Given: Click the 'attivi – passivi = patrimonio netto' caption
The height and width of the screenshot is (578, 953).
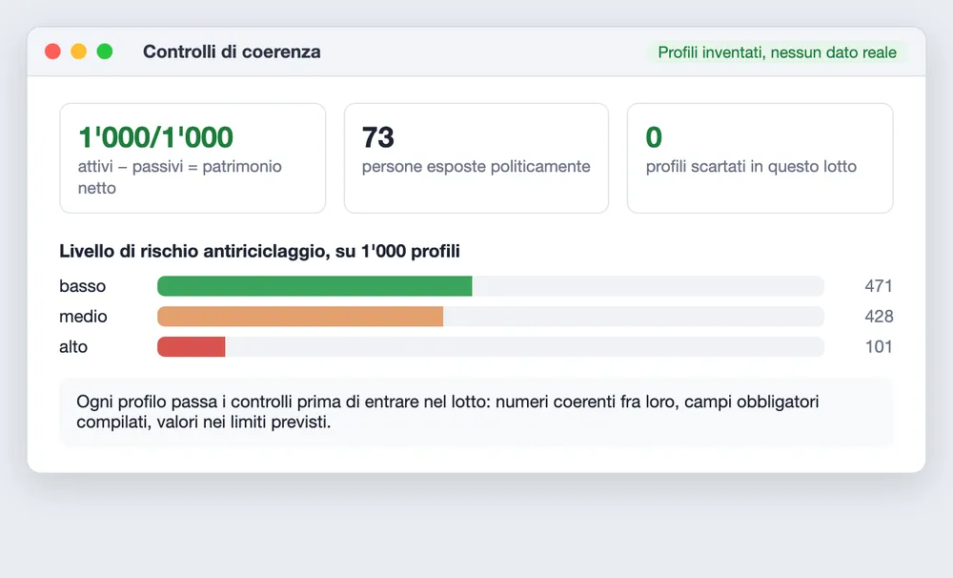Looking at the screenshot, I should pos(180,177).
